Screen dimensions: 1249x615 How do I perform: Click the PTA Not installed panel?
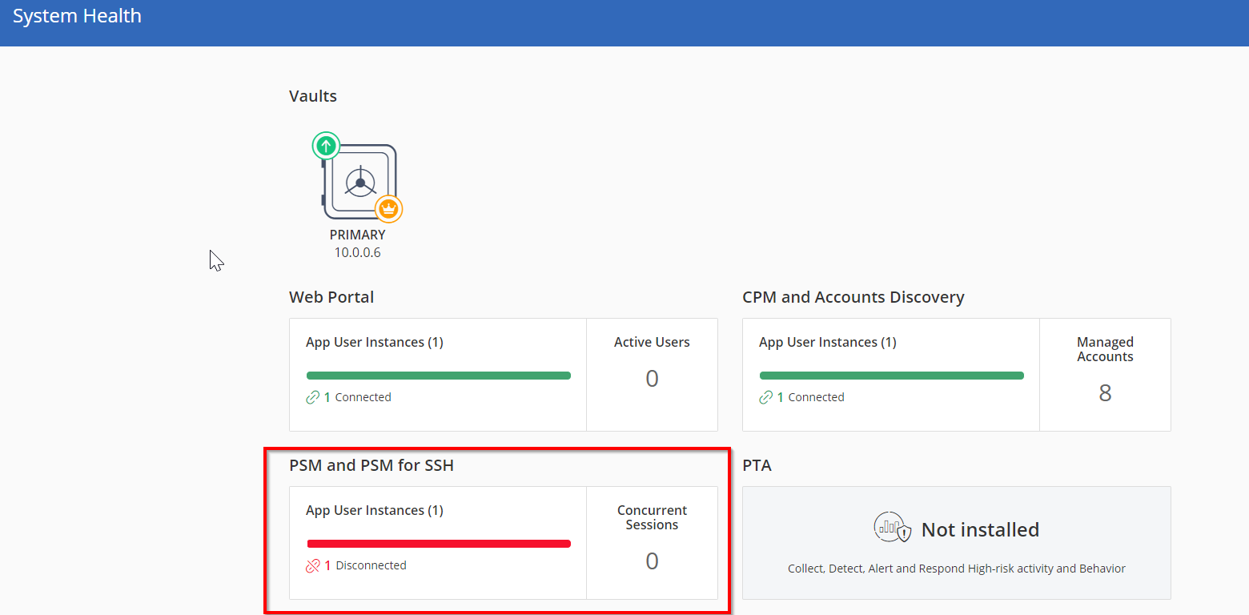click(957, 543)
